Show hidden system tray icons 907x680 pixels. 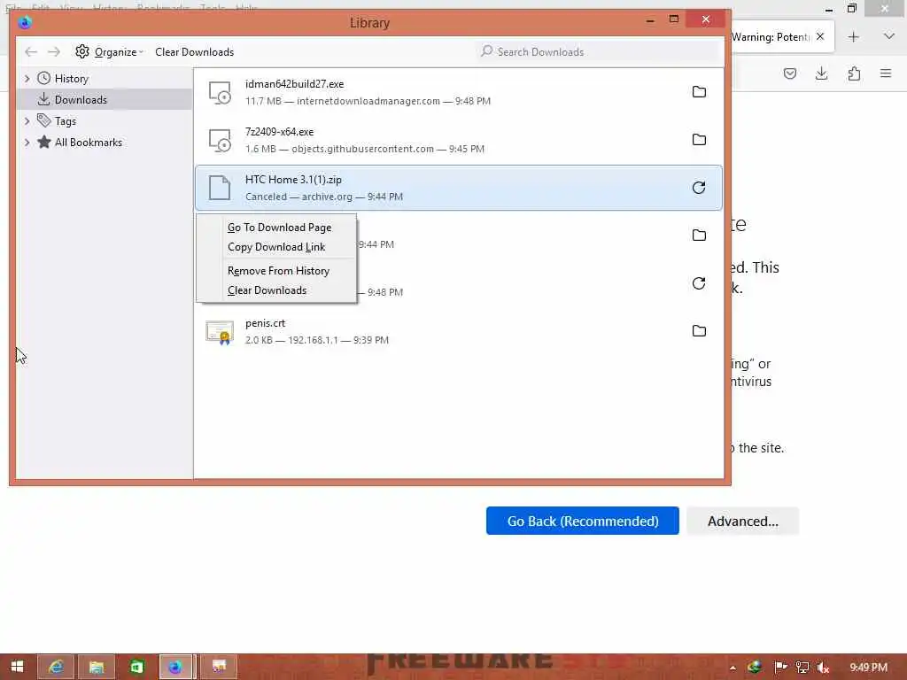pyautogui.click(x=733, y=668)
